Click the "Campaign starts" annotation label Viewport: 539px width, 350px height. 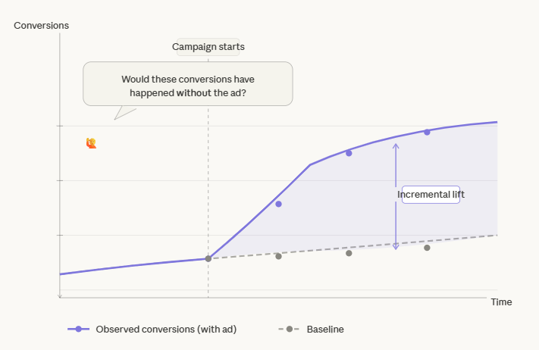[208, 47]
